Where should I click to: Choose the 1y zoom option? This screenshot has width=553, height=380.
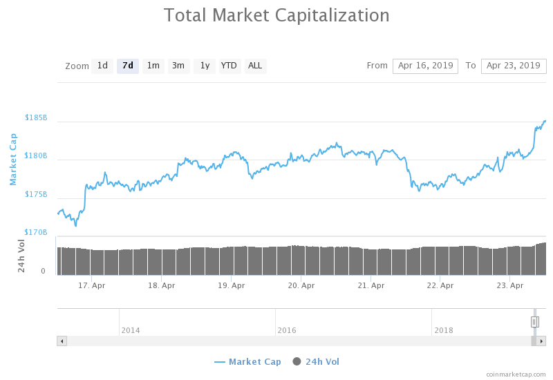[x=205, y=66]
